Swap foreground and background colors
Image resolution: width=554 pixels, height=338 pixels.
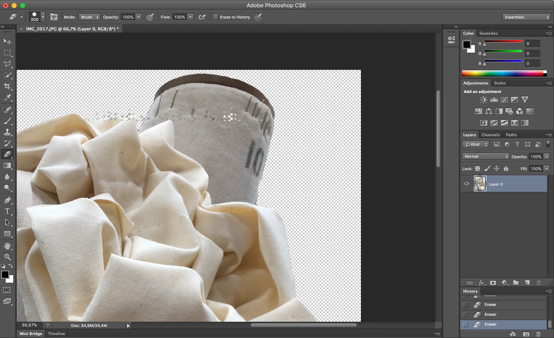coord(11,266)
